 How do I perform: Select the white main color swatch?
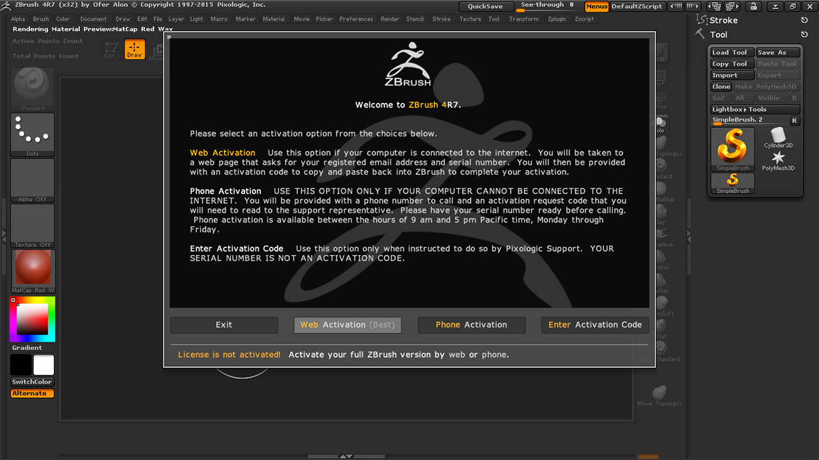point(44,365)
